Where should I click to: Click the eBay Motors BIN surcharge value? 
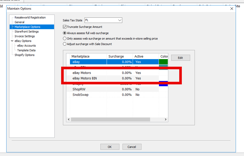click(x=127, y=78)
